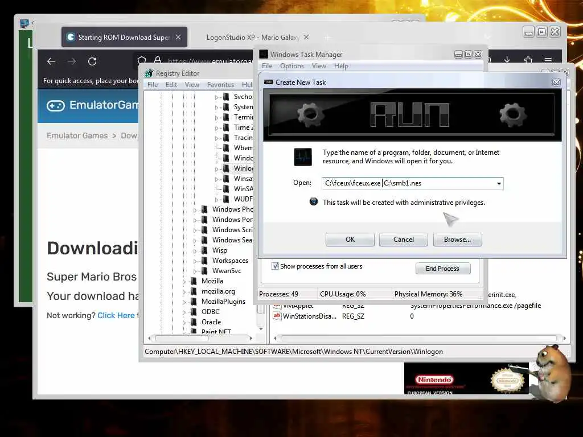Click the Physical Memory: 36% status
583x437 pixels.
click(x=428, y=294)
